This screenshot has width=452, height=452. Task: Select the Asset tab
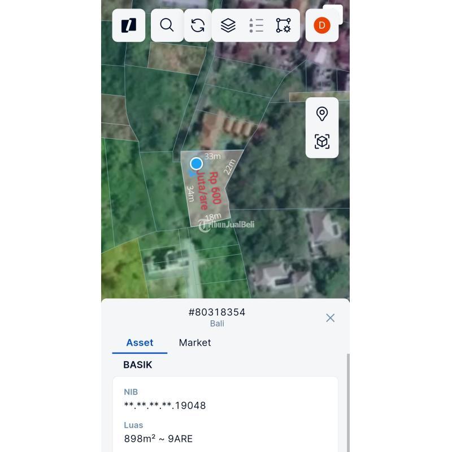tap(140, 342)
